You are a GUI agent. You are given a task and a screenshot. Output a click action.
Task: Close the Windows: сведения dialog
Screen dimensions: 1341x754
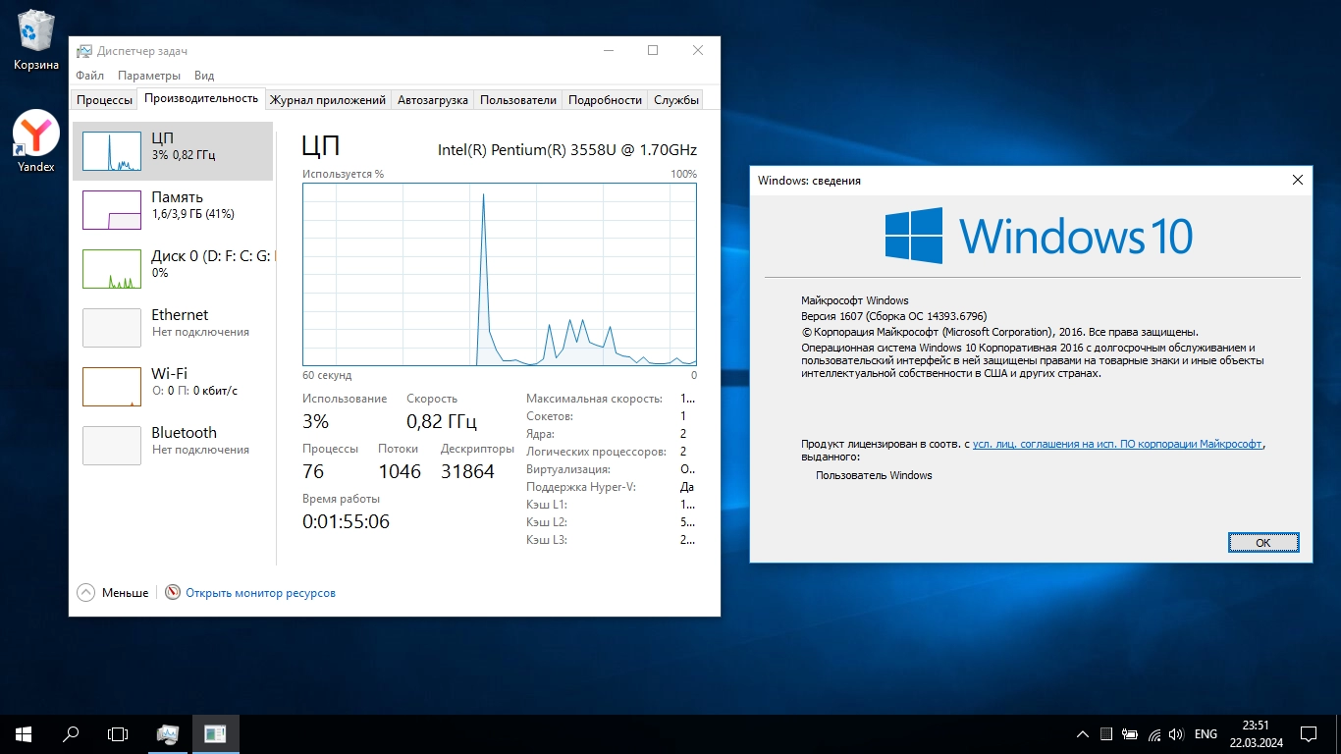pos(1297,180)
